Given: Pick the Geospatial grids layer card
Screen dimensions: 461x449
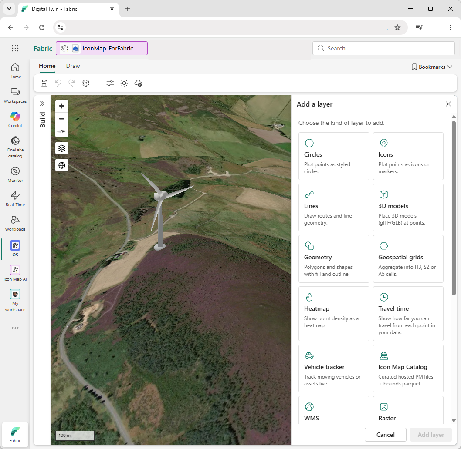Looking at the screenshot, I should click(x=408, y=259).
